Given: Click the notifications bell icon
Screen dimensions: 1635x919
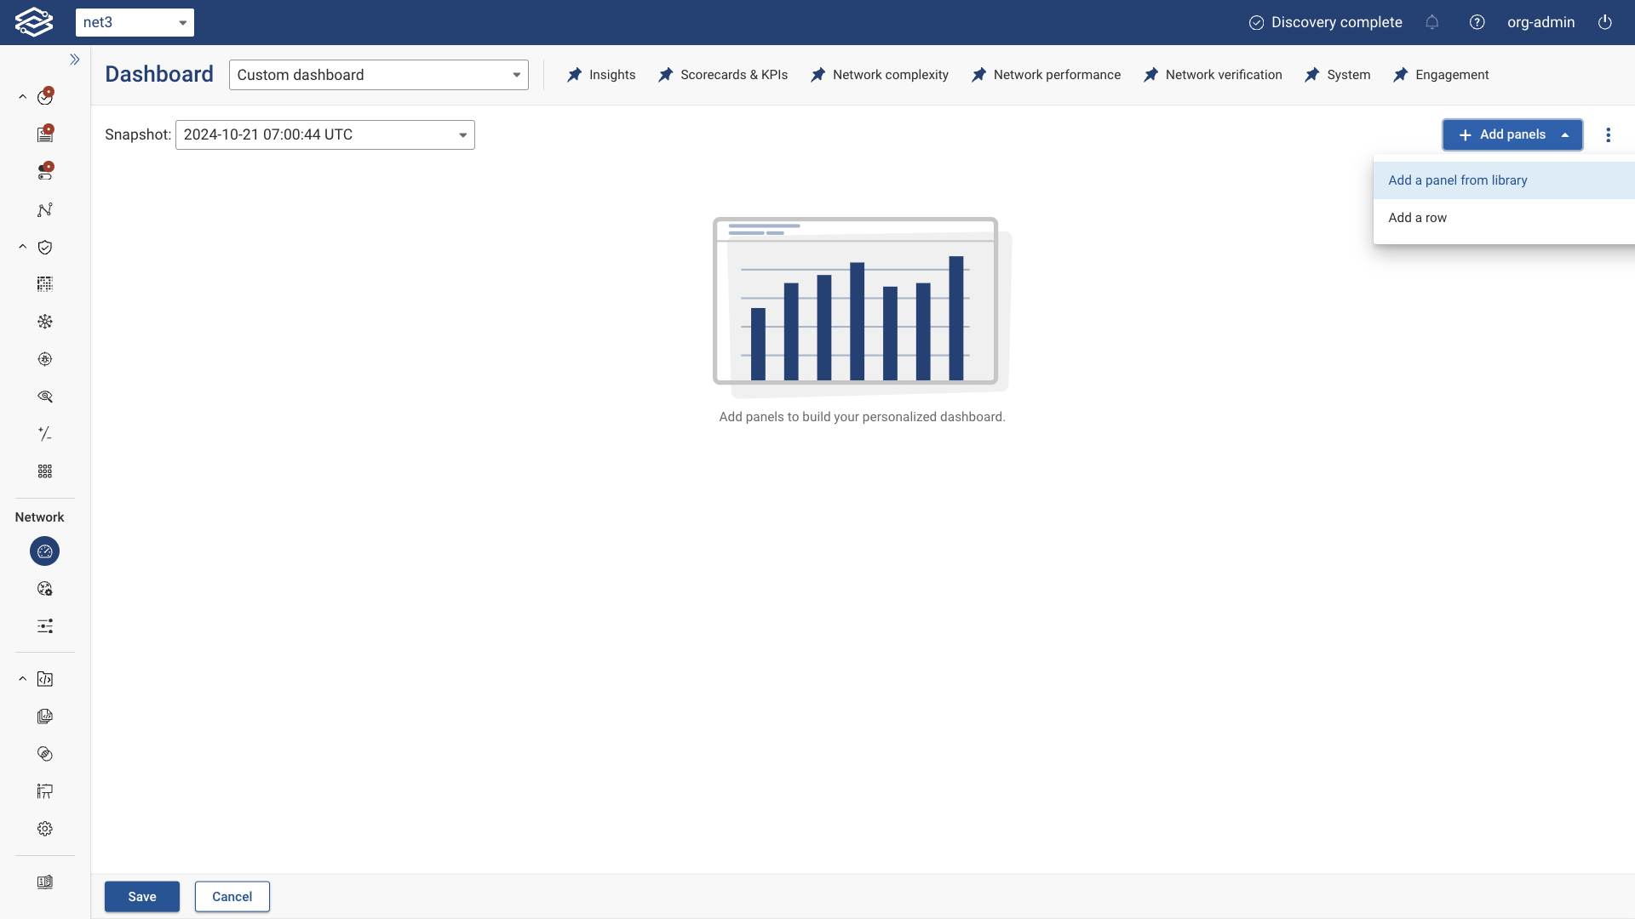Looking at the screenshot, I should tap(1431, 22).
